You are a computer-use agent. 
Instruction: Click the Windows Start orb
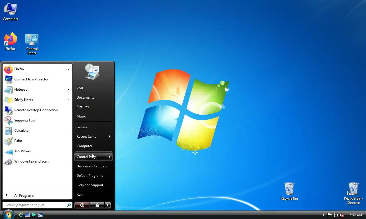coord(8,214)
